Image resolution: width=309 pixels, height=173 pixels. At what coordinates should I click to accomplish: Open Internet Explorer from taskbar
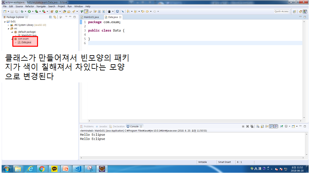(x=30, y=169)
